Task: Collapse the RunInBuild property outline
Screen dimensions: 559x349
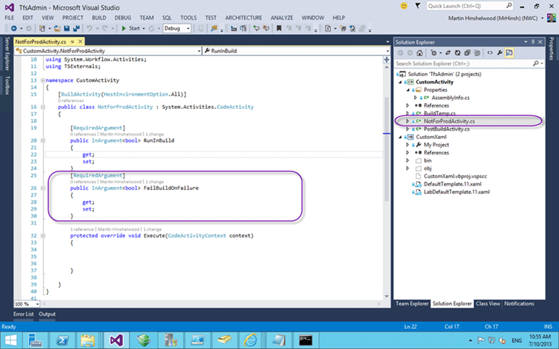Action: [x=43, y=140]
